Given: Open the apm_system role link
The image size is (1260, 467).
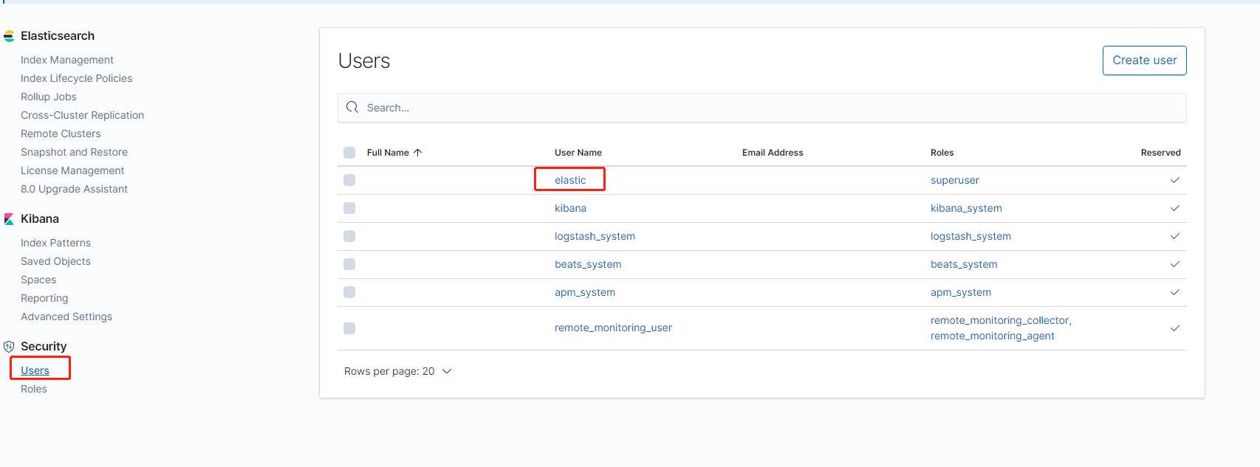Looking at the screenshot, I should pos(961,292).
